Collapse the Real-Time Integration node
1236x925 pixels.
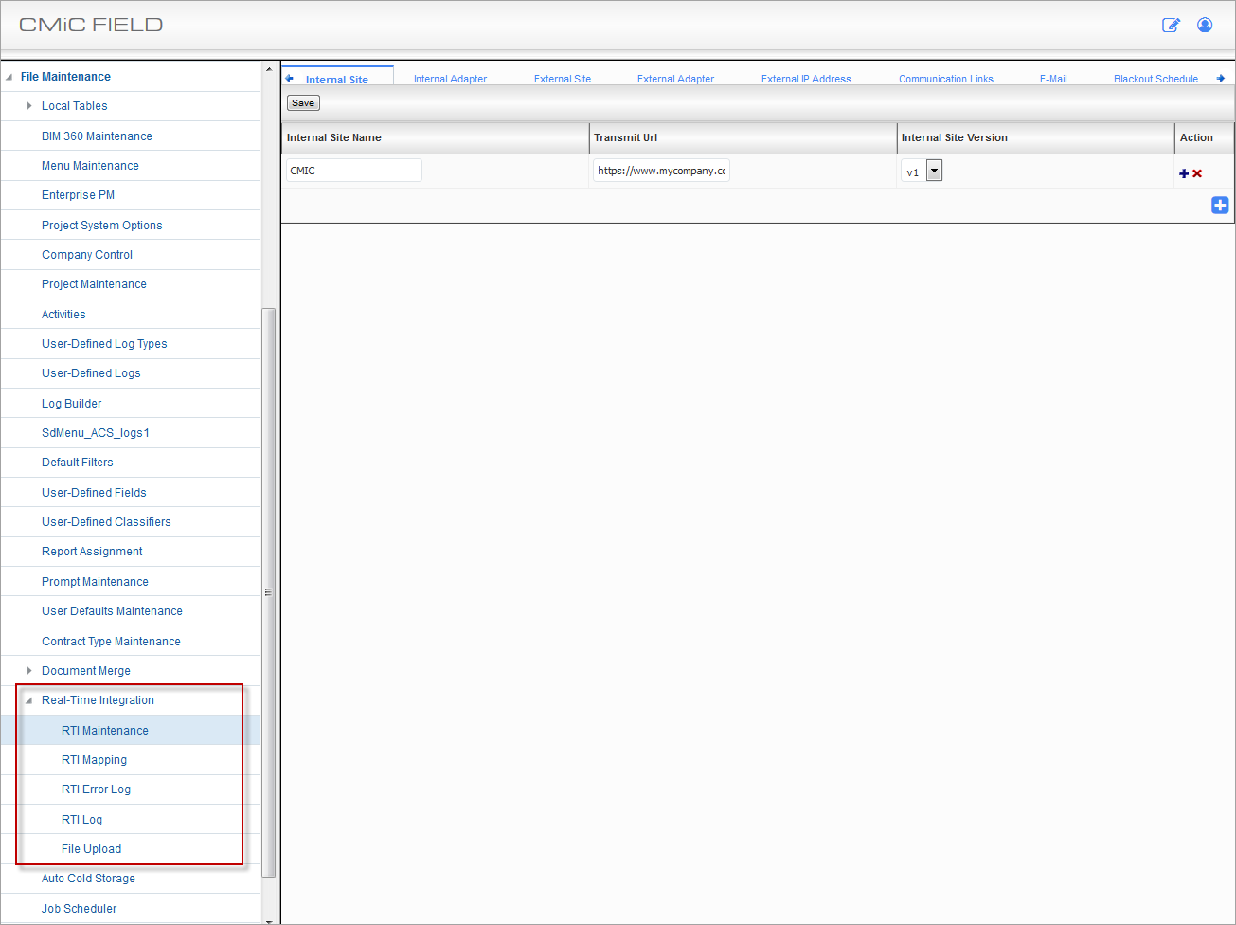pos(29,700)
